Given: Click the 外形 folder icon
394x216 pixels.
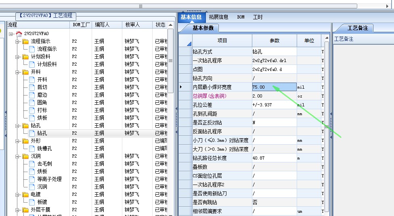Looking at the screenshot, I should [25, 141].
